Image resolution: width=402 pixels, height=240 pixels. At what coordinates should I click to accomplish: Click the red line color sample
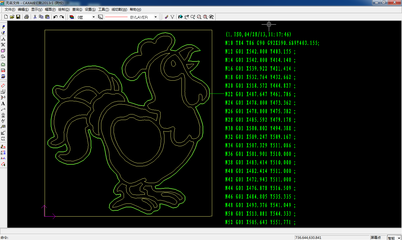pyautogui.click(x=116, y=17)
